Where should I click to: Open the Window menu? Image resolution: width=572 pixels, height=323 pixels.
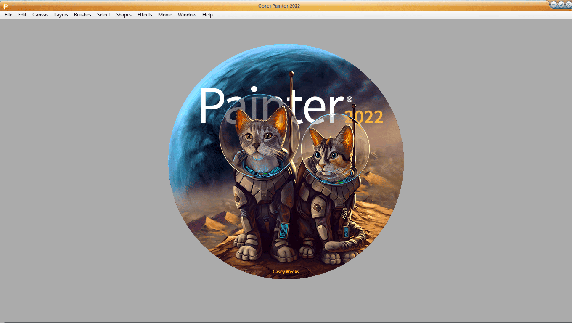(x=187, y=15)
